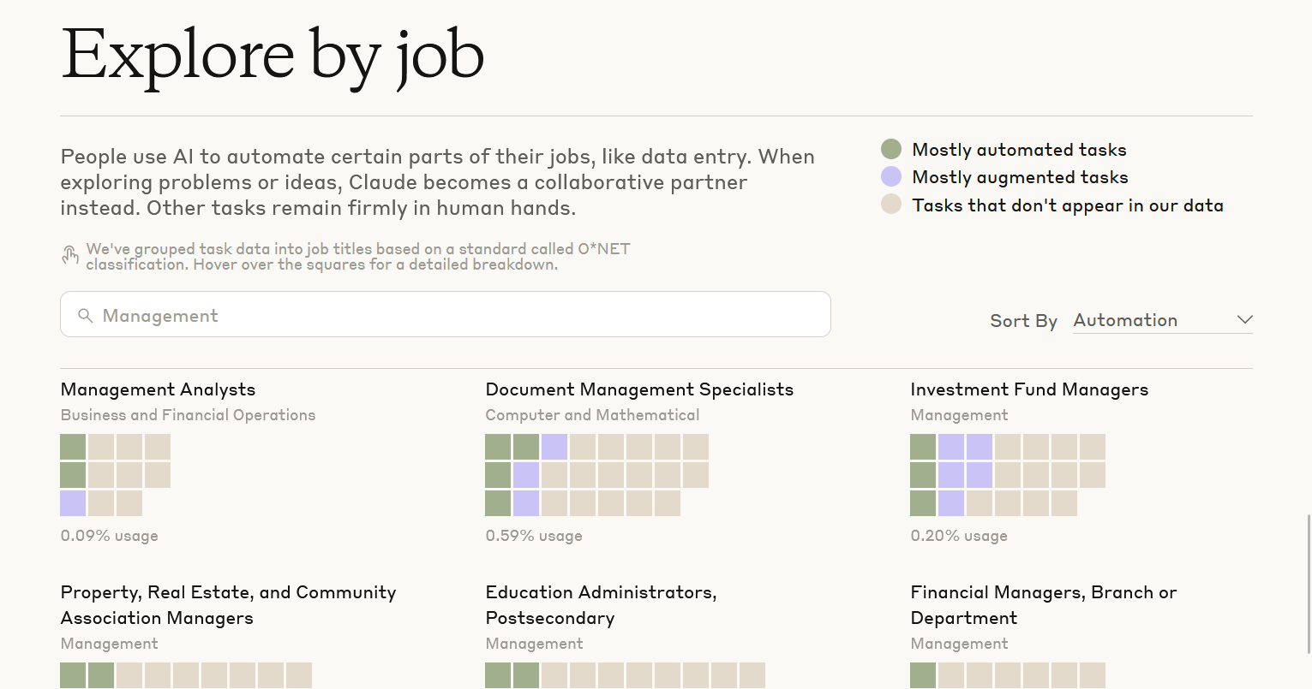Click first green square under Management Analysts
1312x689 pixels.
(73, 447)
